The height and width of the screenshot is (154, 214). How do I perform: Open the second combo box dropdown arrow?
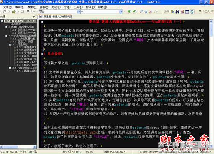click(121, 12)
